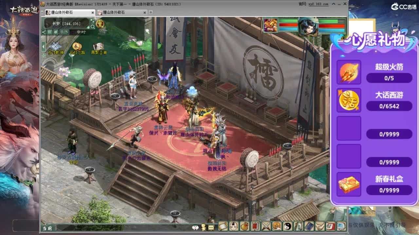The image size is (419, 235).
Task: Click the player blue experience bar
Action: coord(332,30)
